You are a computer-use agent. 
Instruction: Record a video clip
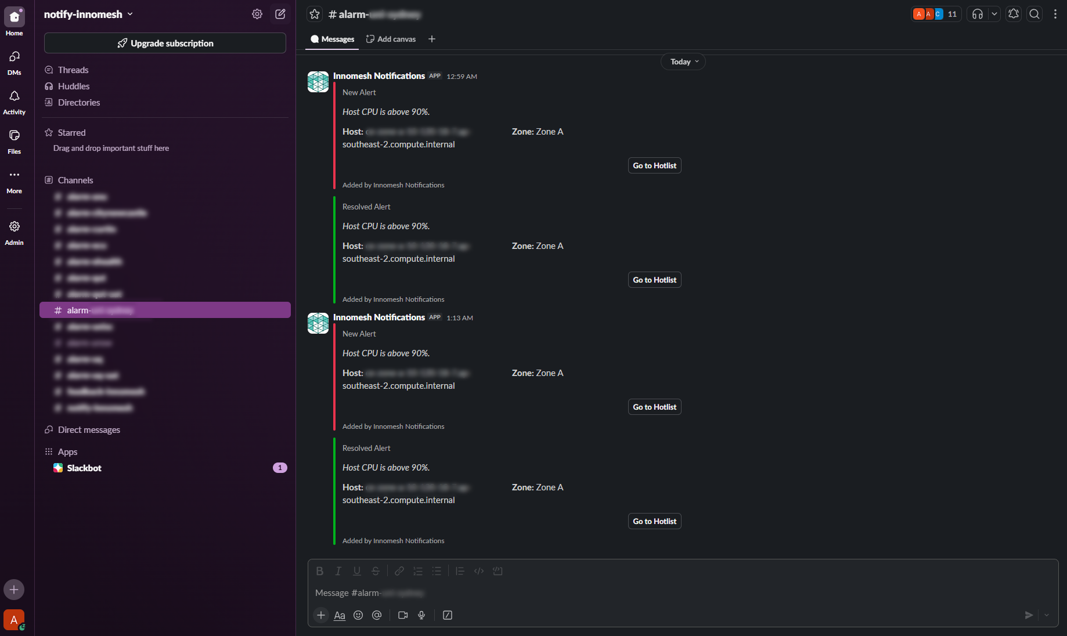pyautogui.click(x=403, y=615)
